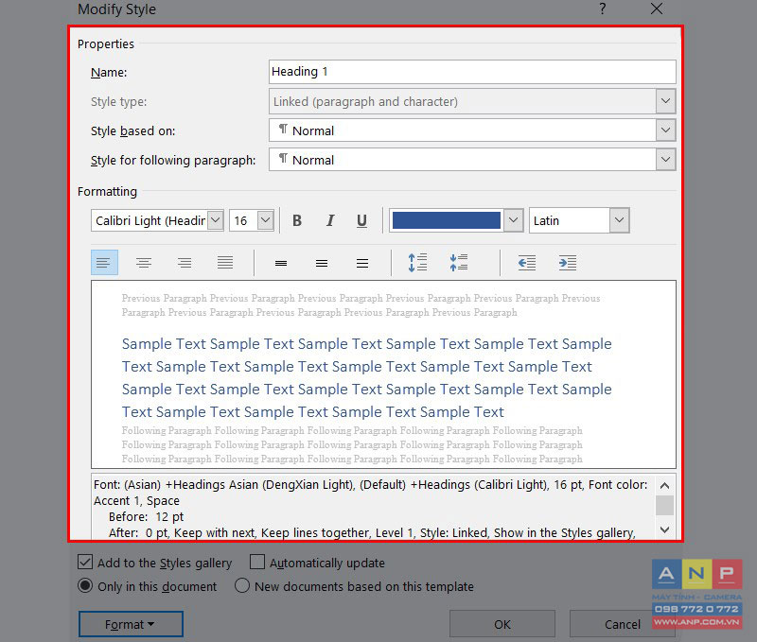This screenshot has width=757, height=642.
Task: Click Increase Indent icon
Action: pyautogui.click(x=568, y=263)
